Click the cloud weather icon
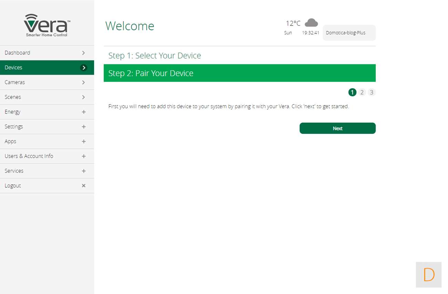Viewport: 448px width, 294px height. click(311, 23)
